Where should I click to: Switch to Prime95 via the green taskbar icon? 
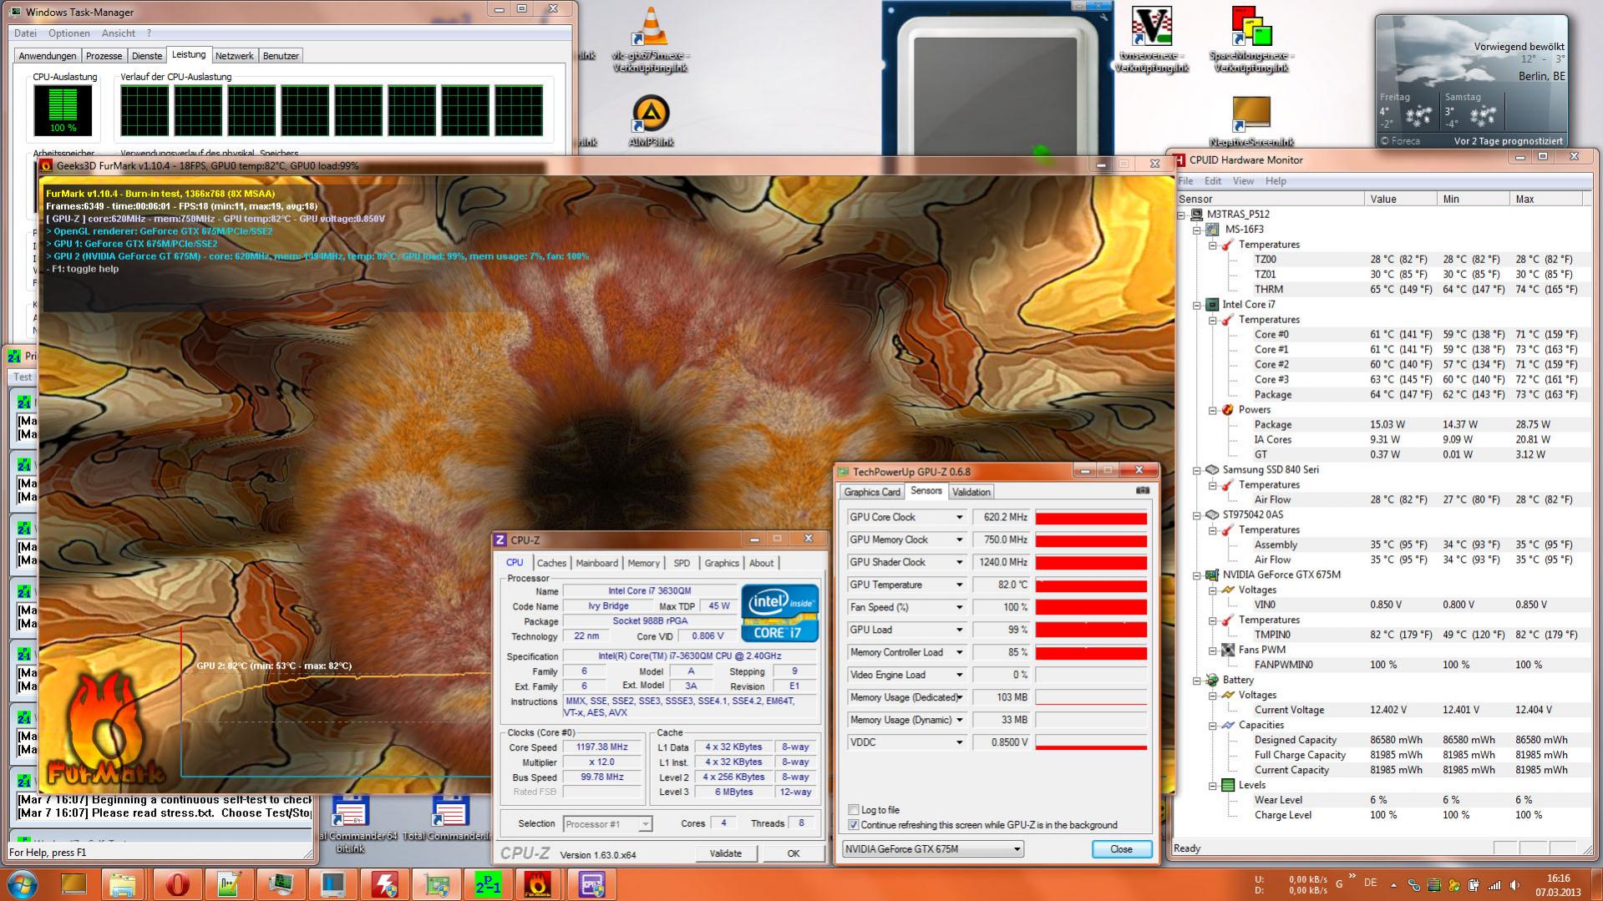coord(488,883)
